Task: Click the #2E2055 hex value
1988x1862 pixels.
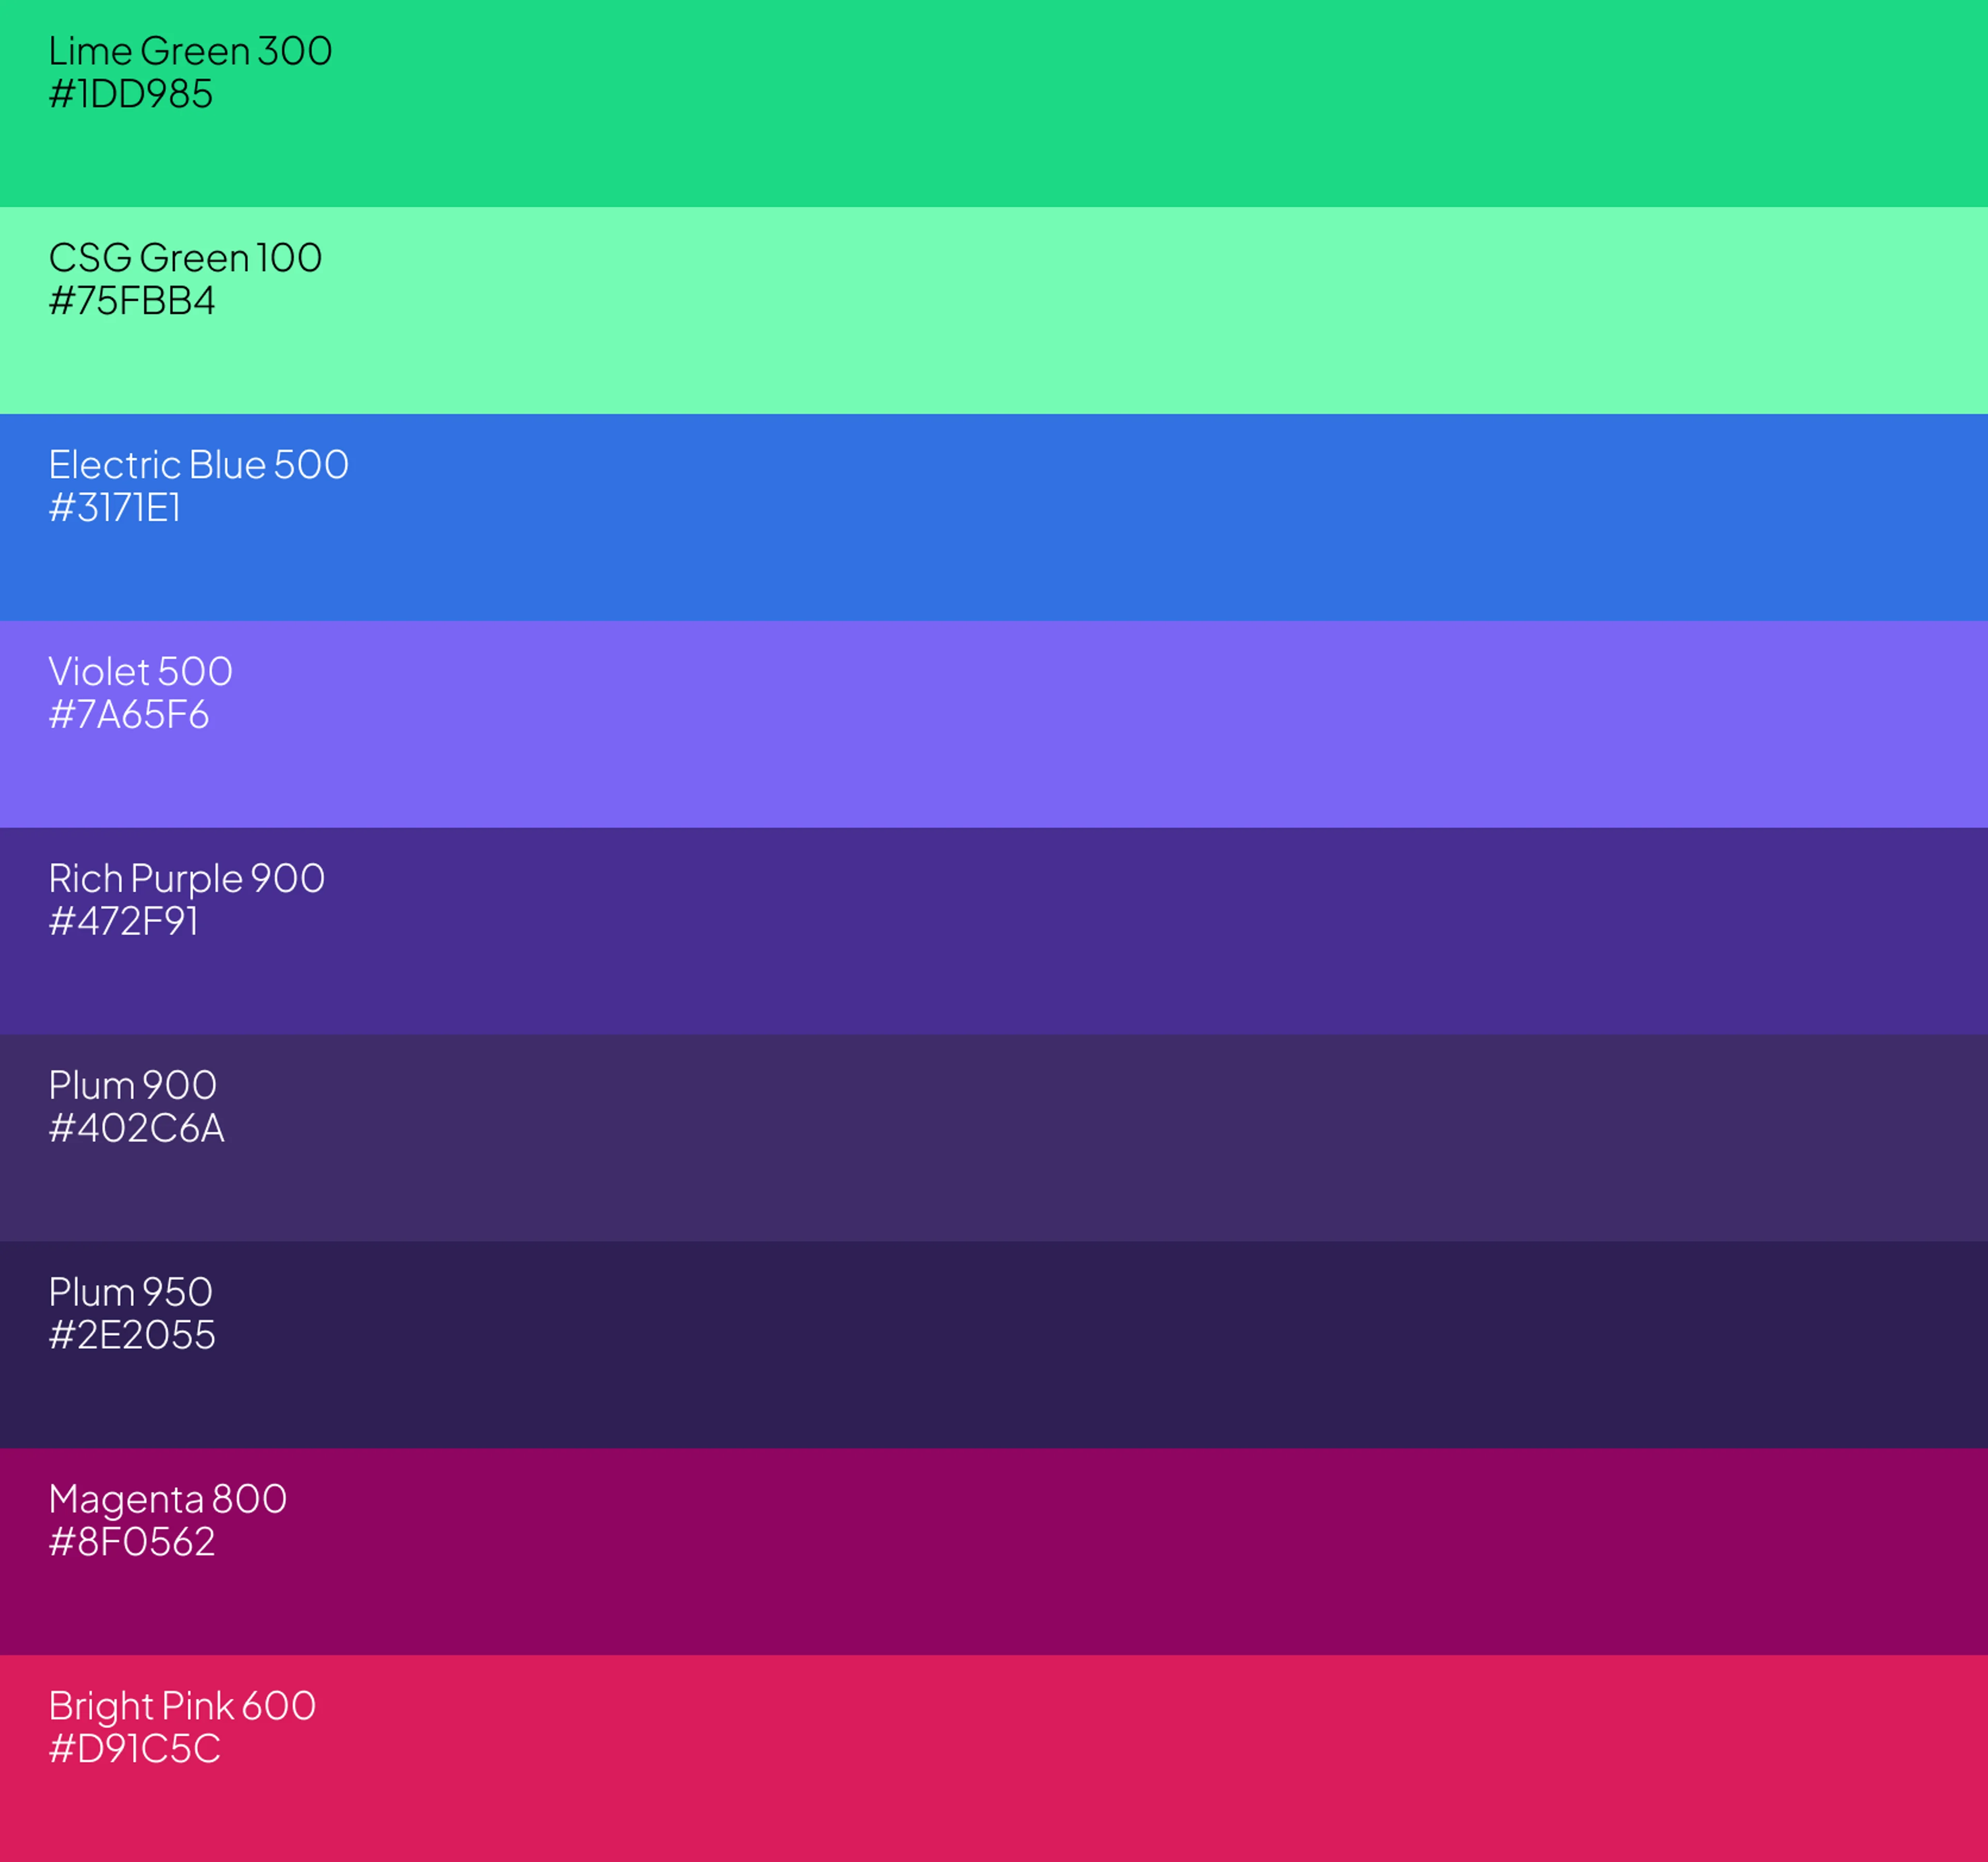Action: point(132,1336)
